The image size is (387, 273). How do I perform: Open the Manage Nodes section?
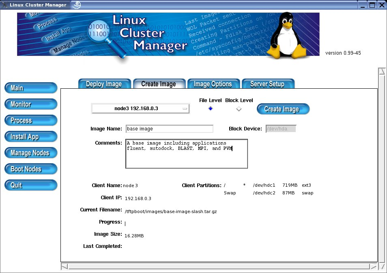pos(30,153)
